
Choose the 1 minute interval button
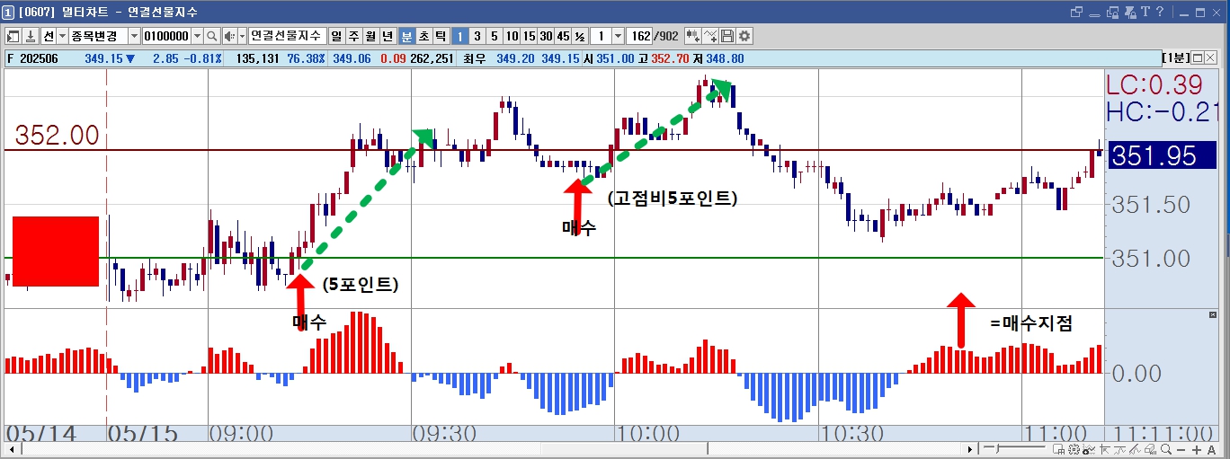pyautogui.click(x=459, y=36)
